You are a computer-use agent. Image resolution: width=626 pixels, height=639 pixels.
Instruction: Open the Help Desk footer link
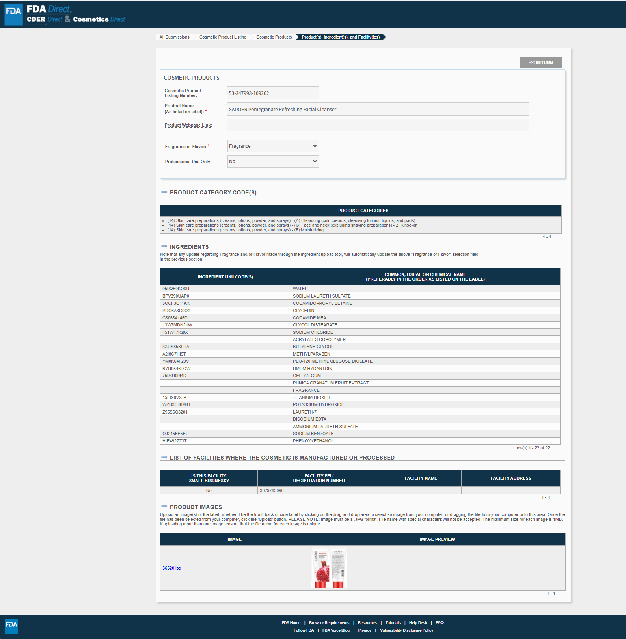click(x=418, y=623)
